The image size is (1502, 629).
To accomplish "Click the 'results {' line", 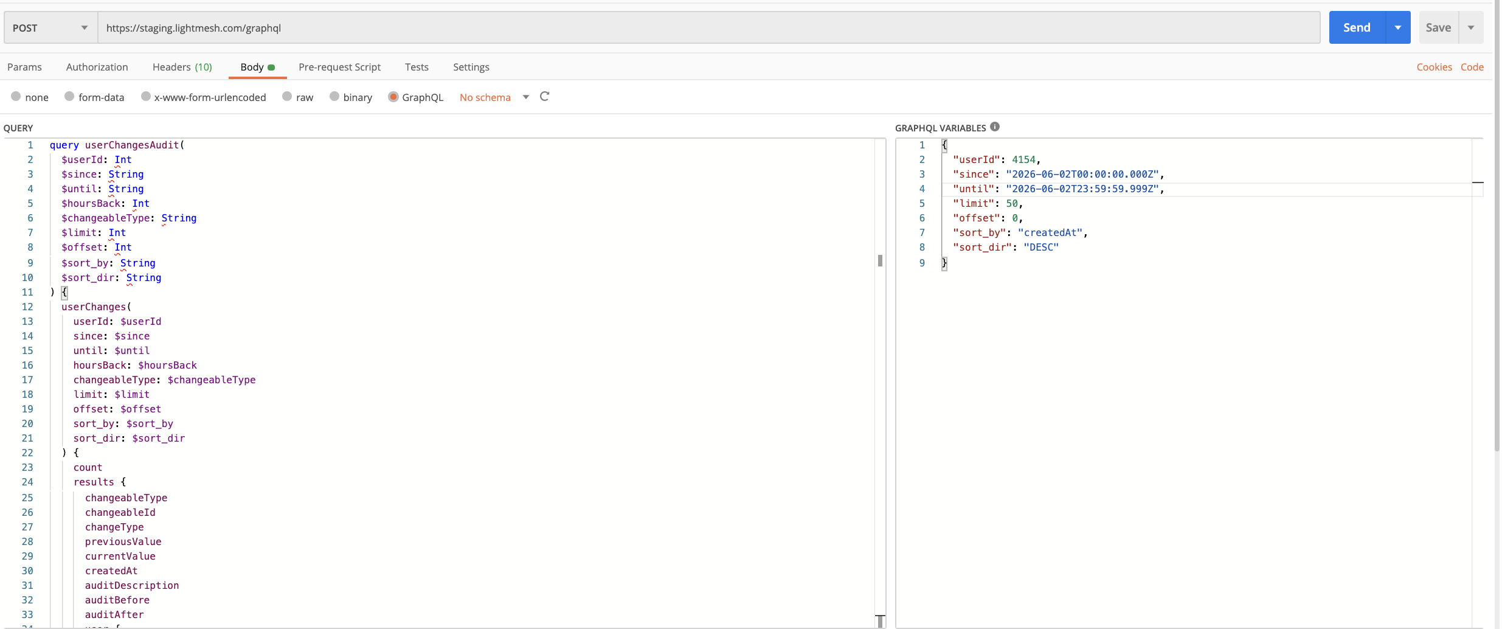I will coord(100,482).
